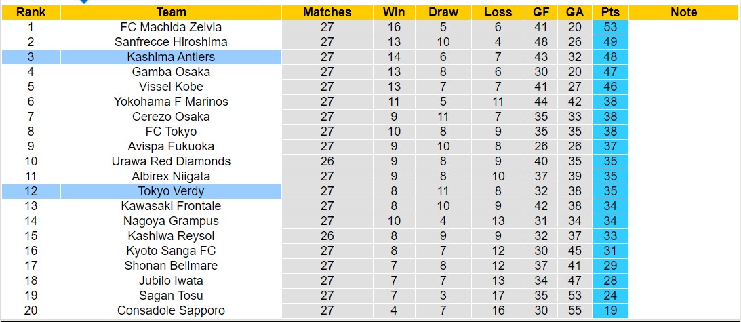Open the Consadole Sapporo team name
This screenshot has width=741, height=322.
pos(171,310)
